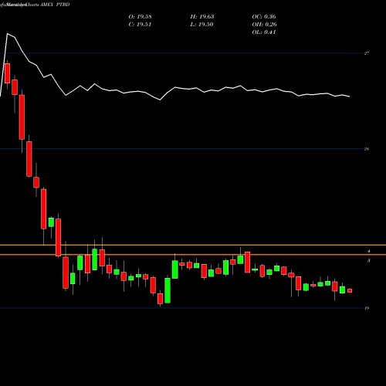Click the '27' price axis label

[x=367, y=53]
